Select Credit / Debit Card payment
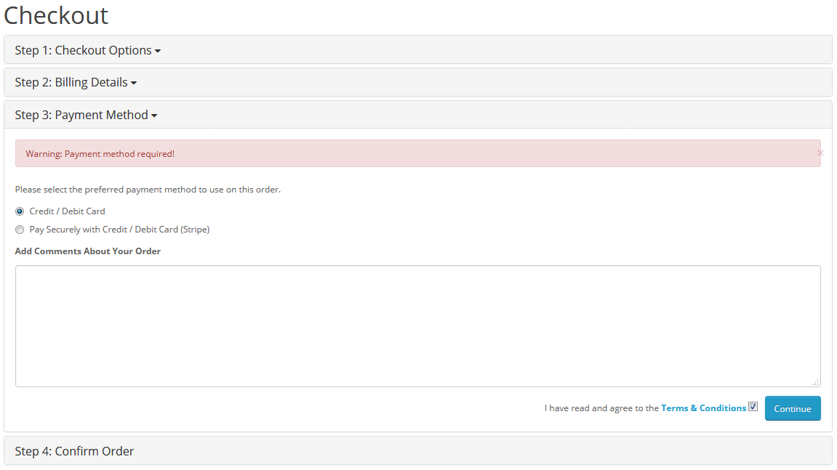Screen dimensions: 837x470 point(20,211)
